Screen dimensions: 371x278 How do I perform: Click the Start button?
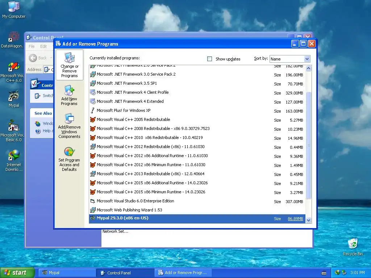click(17, 273)
